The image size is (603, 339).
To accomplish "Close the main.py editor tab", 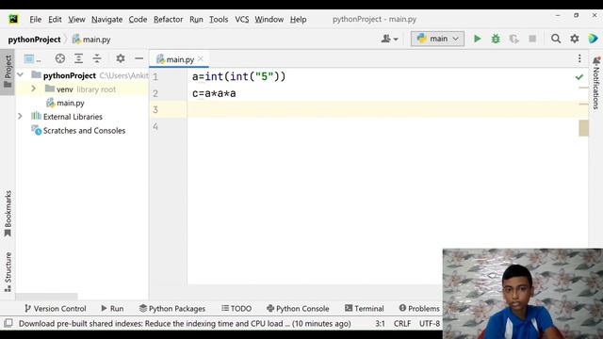I will 201,59.
